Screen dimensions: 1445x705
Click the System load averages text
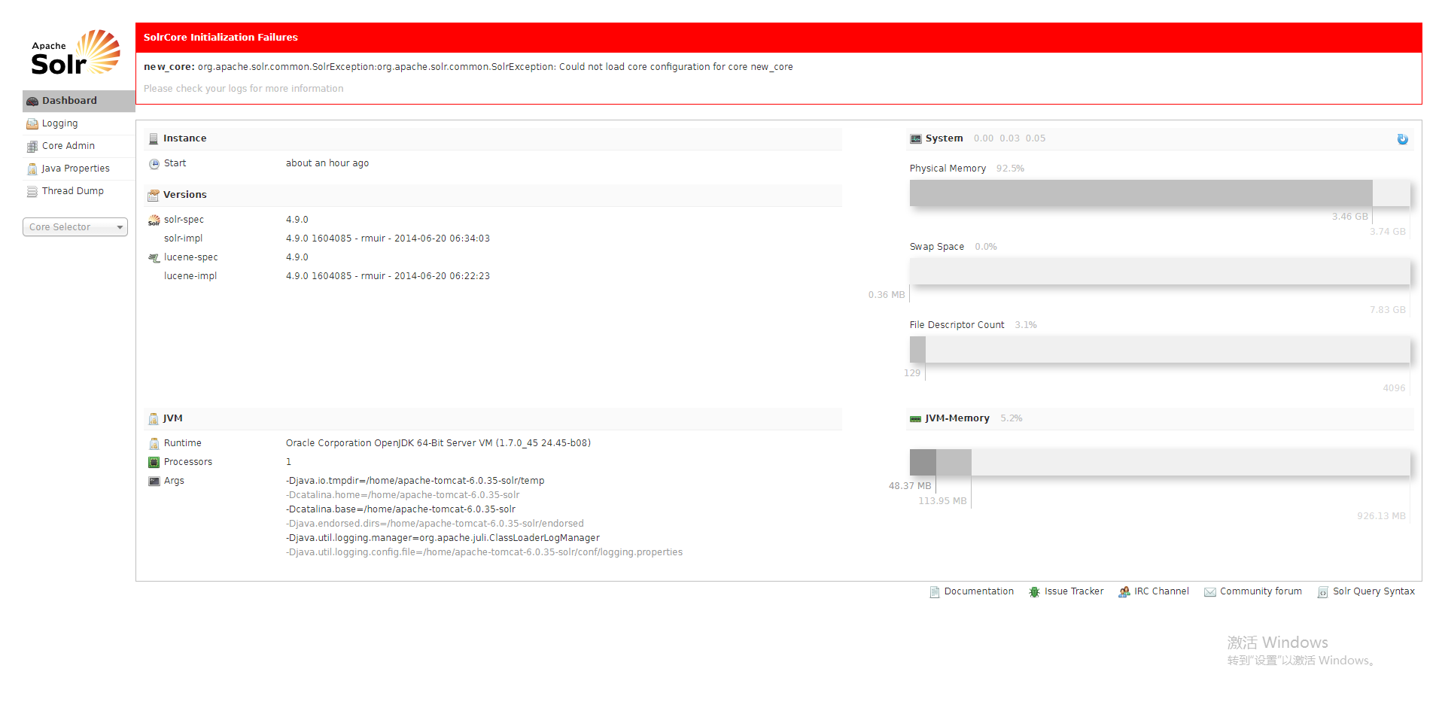tap(1009, 138)
